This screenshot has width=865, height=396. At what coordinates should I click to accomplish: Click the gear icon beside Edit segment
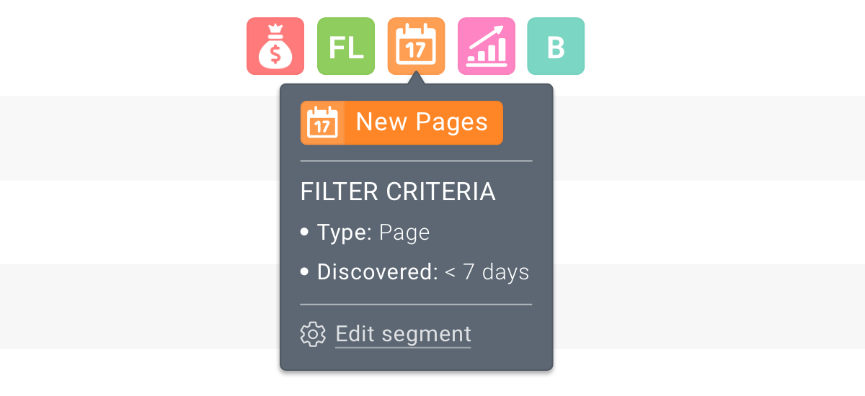313,335
